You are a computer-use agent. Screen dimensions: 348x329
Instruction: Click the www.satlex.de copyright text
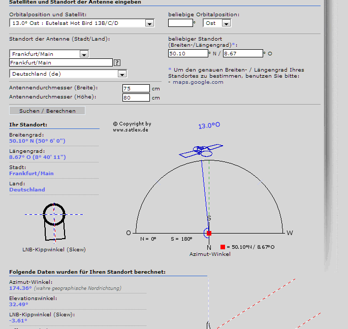[131, 130]
